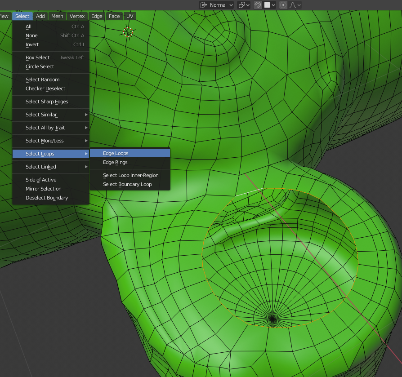The width and height of the screenshot is (402, 377).
Task: Choose Select Loop Inner-Region
Action: coord(130,175)
